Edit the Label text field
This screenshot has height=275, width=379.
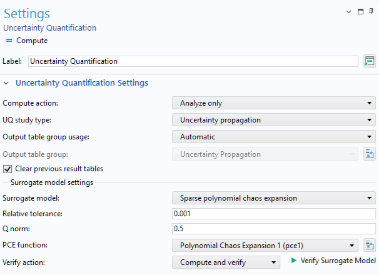(193, 61)
